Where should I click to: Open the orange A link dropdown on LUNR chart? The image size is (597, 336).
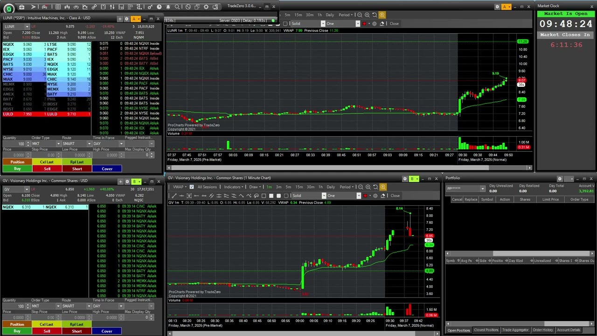pyautogui.click(x=506, y=7)
